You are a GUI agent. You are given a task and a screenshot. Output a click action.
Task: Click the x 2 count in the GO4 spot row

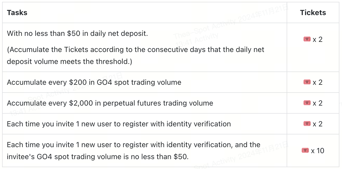coord(317,82)
